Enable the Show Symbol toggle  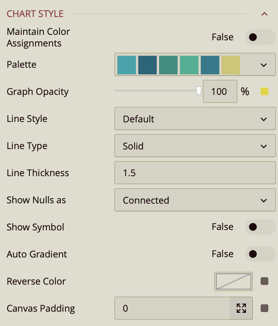click(260, 227)
